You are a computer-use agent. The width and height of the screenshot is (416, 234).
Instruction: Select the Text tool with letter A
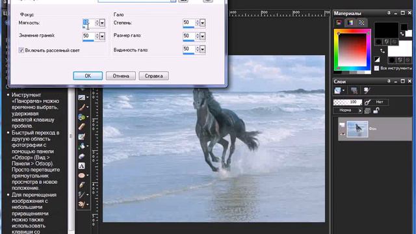82,166
